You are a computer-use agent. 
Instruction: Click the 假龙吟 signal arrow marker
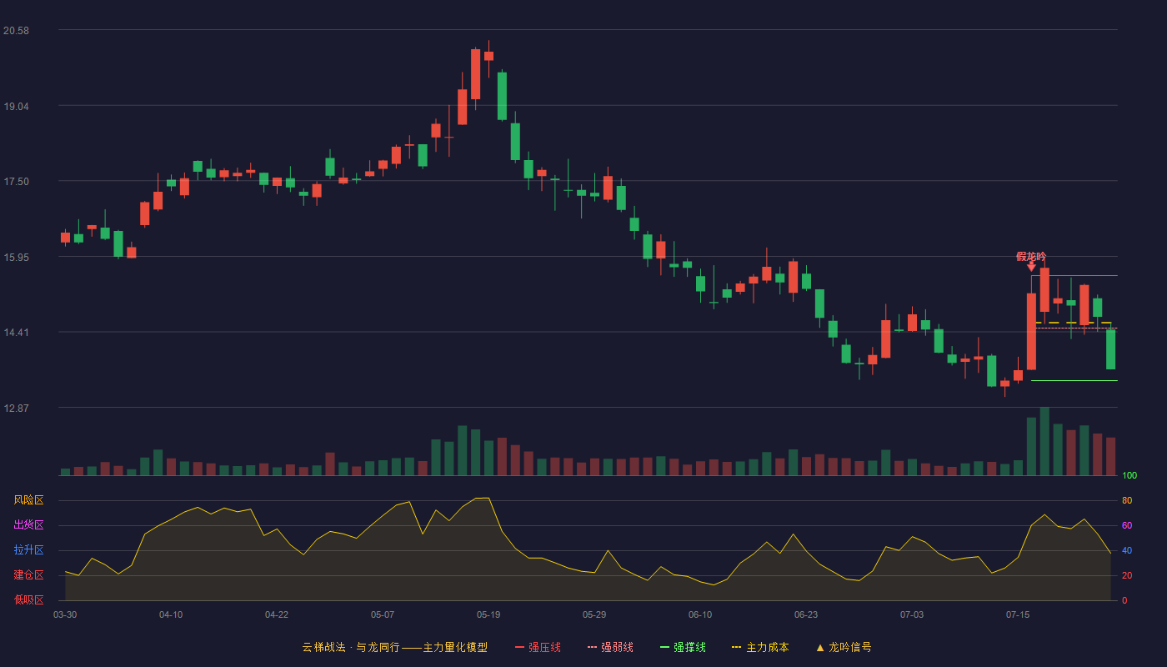coord(1031,267)
